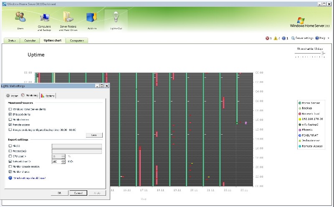Click the red critical alerts icon
The width and height of the screenshot is (334, 207).
[x=267, y=38]
